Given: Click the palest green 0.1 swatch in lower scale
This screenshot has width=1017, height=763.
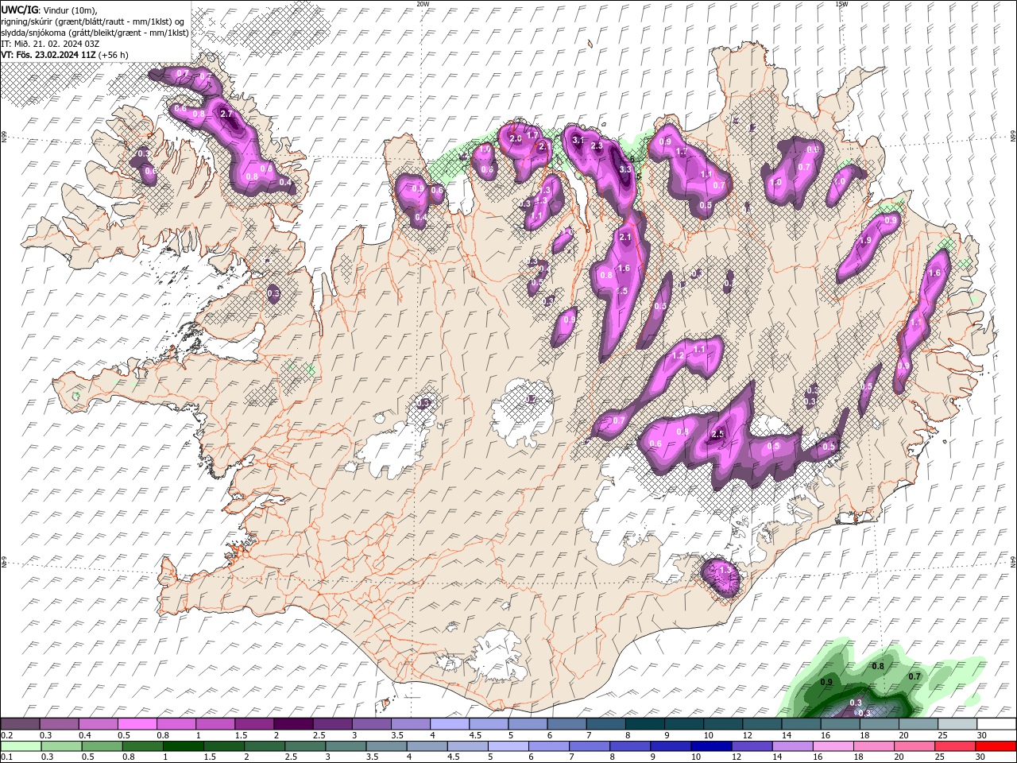Looking at the screenshot, I should [x=20, y=746].
